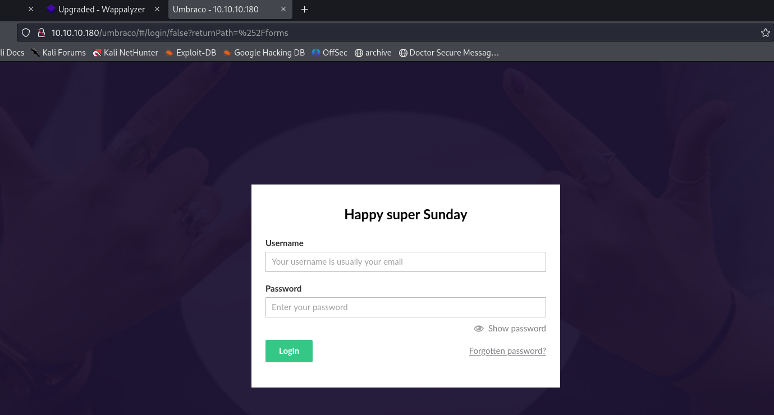The height and width of the screenshot is (415, 774).
Task: Open a new tab with the plus icon
Action: [x=305, y=10]
